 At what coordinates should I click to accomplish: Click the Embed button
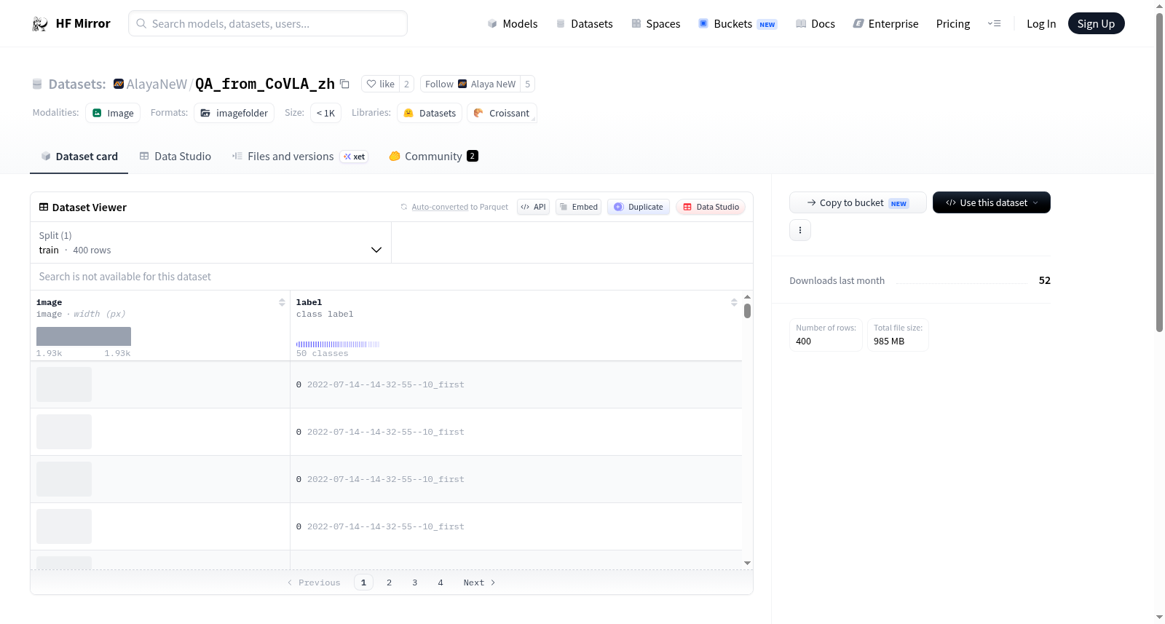click(578, 207)
